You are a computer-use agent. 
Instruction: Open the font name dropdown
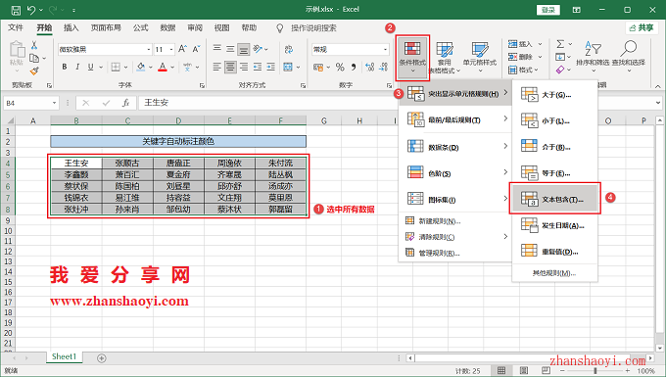click(149, 50)
